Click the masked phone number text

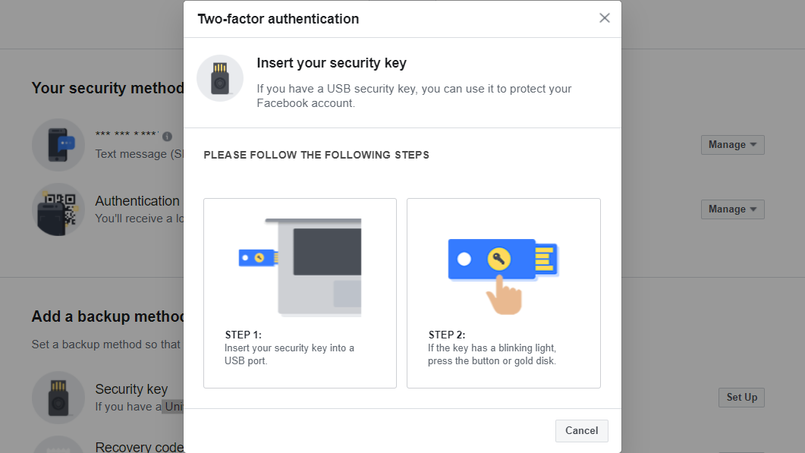point(127,136)
